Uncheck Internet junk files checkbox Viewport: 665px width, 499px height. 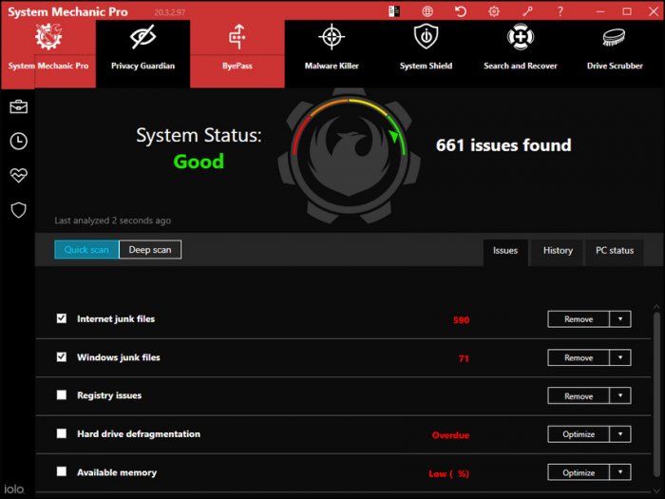point(62,318)
